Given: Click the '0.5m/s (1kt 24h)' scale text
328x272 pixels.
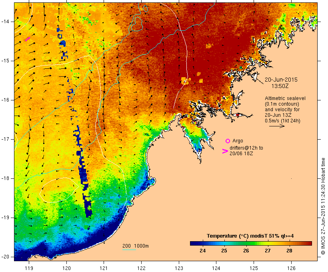Looking at the screenshot, I should coord(282,121).
